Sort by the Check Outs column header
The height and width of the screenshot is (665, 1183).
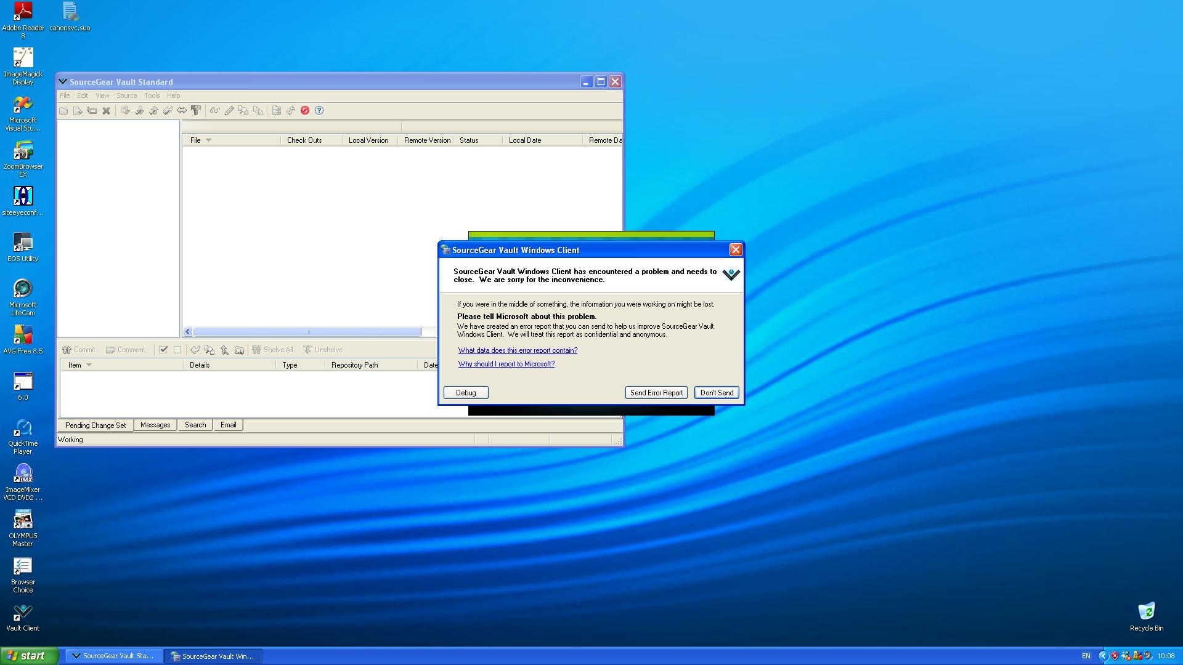[311, 140]
